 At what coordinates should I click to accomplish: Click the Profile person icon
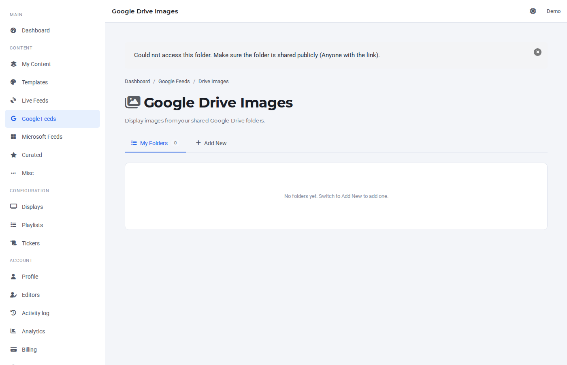[13, 277]
